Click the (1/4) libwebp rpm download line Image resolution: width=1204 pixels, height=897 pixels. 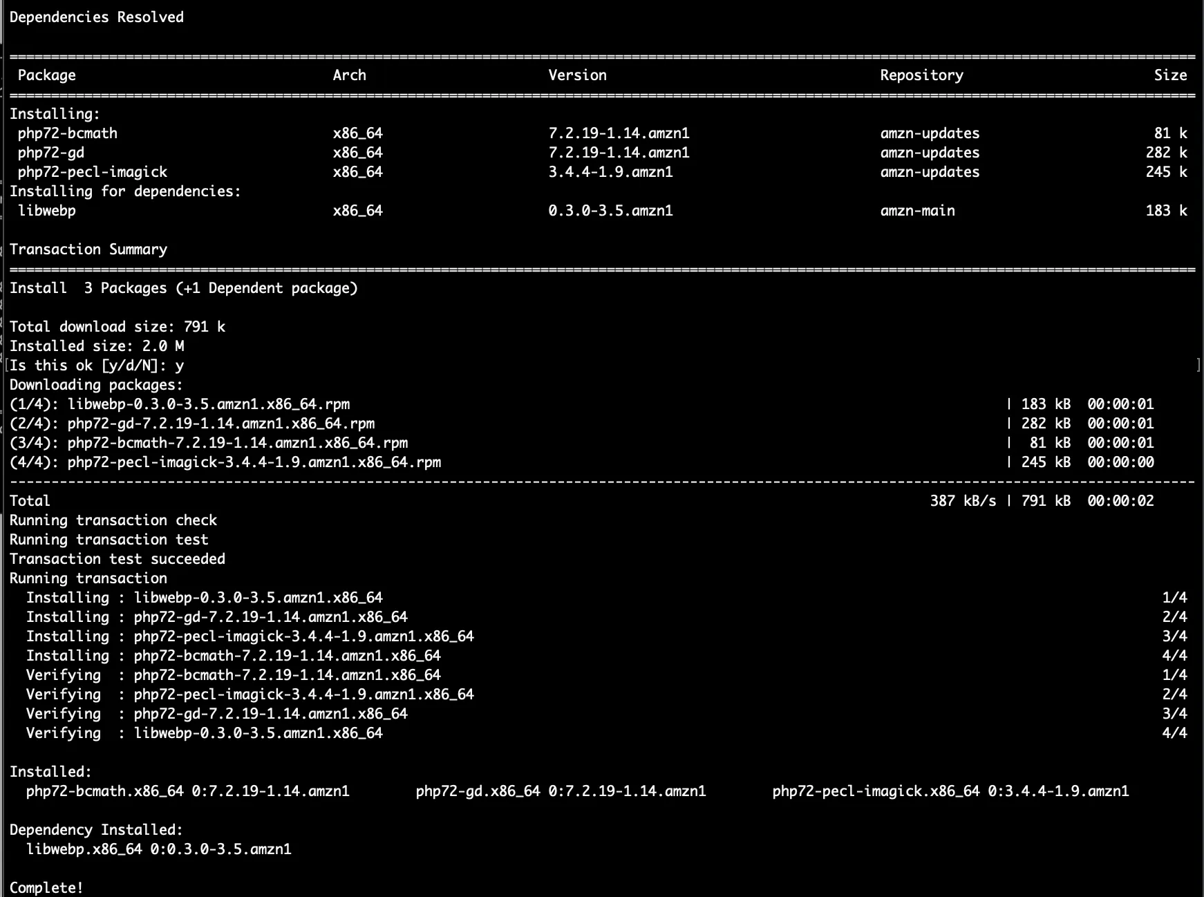point(180,404)
